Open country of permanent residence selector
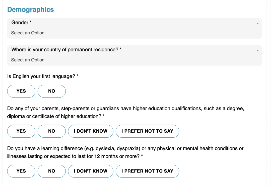The image size is (271, 185). 134,55
